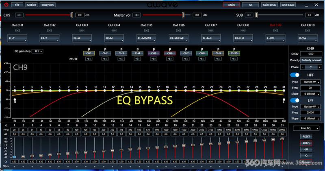Mute CH10 in the MUTE row

point(234,59)
